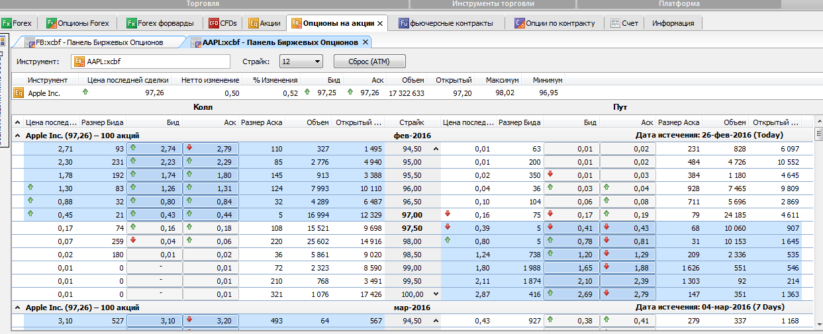Close the AAPL:xcbf options panel tab
This screenshot has height=334, width=823.
[x=365, y=42]
